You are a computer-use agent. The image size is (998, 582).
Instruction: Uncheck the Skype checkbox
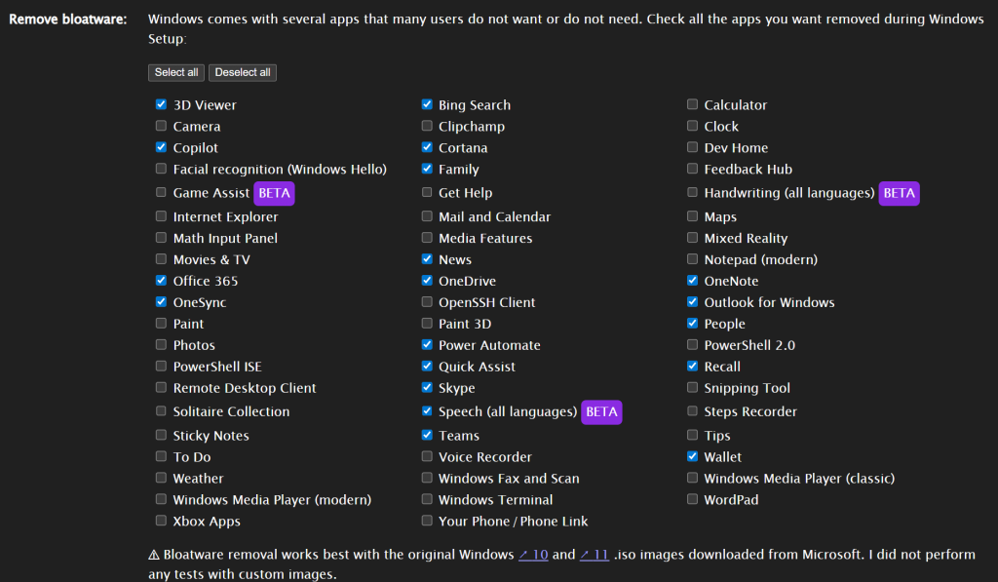tap(427, 387)
